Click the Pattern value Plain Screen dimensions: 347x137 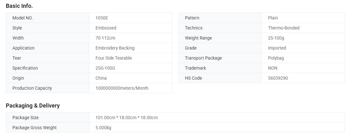[x=273, y=18]
